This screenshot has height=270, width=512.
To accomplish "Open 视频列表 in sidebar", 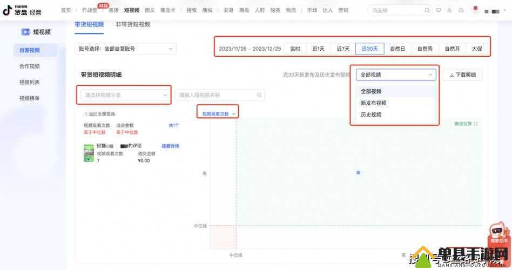I will [x=29, y=82].
